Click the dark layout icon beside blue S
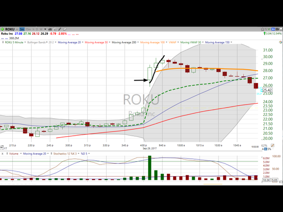This screenshot has height=212, width=283. (x=277, y=29)
